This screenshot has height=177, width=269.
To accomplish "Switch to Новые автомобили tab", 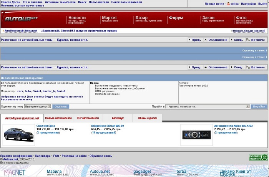I will [x=58, y=118].
